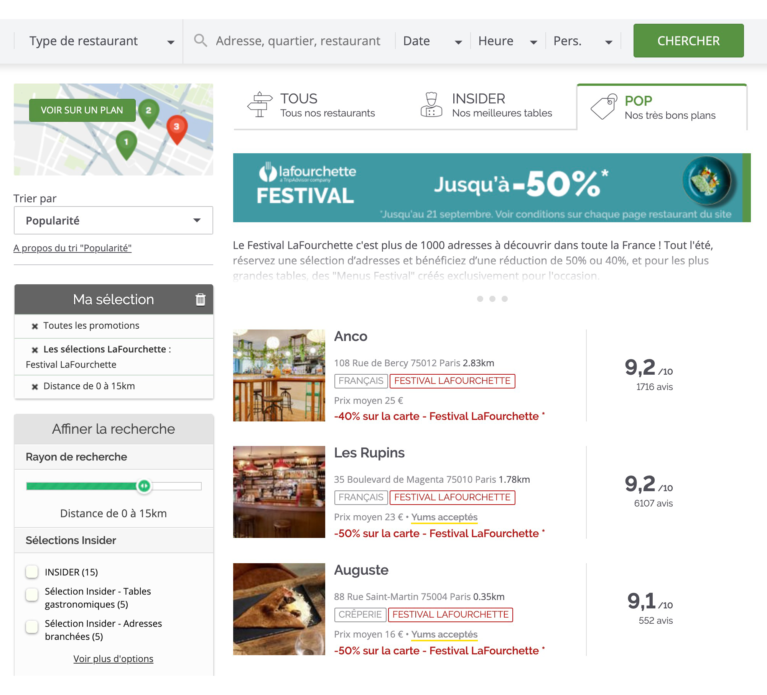Screen dimensions: 767x695
Task: Open the Auguste restaurant title
Action: click(x=361, y=570)
